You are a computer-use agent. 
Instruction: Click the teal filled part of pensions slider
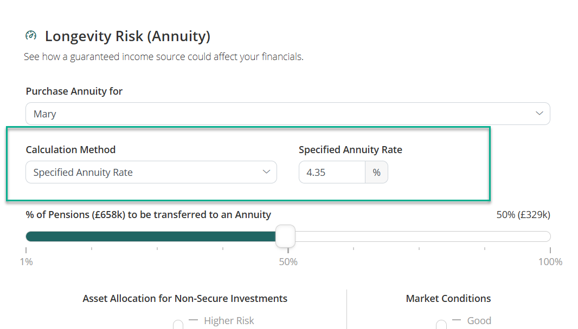152,236
